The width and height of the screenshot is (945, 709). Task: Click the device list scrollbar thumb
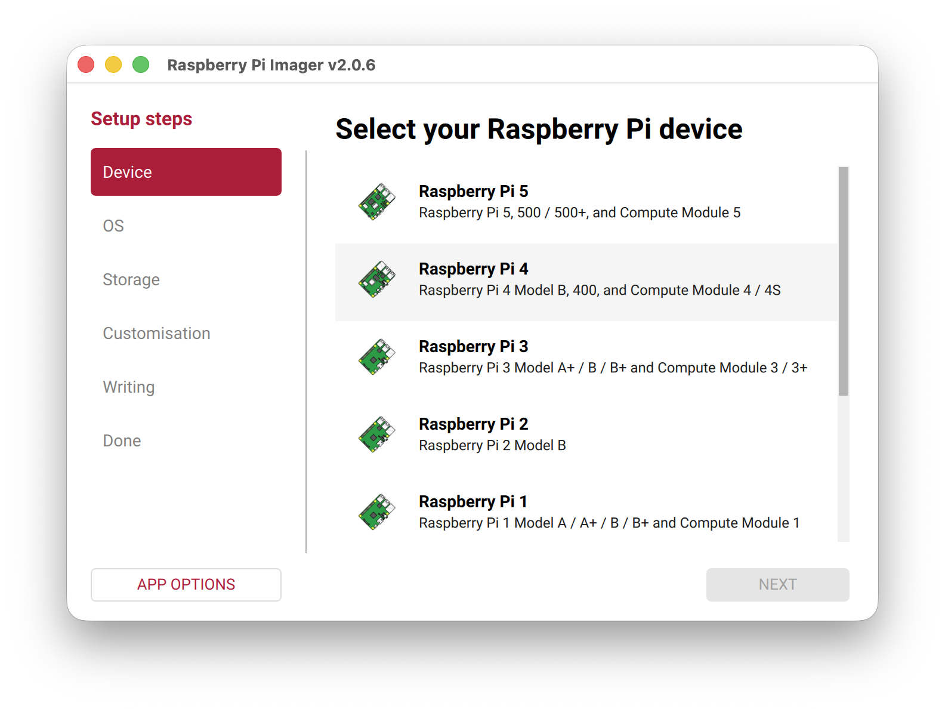pos(843,281)
